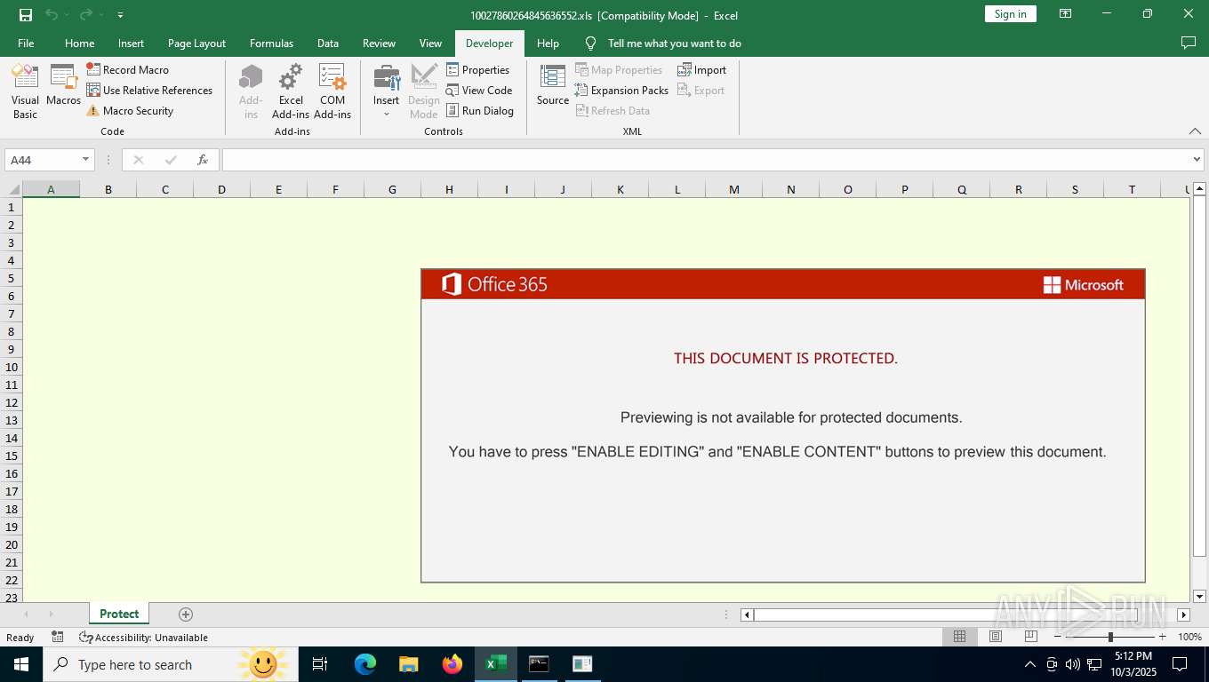
Task: Open the Macros dialog
Action: (x=64, y=85)
